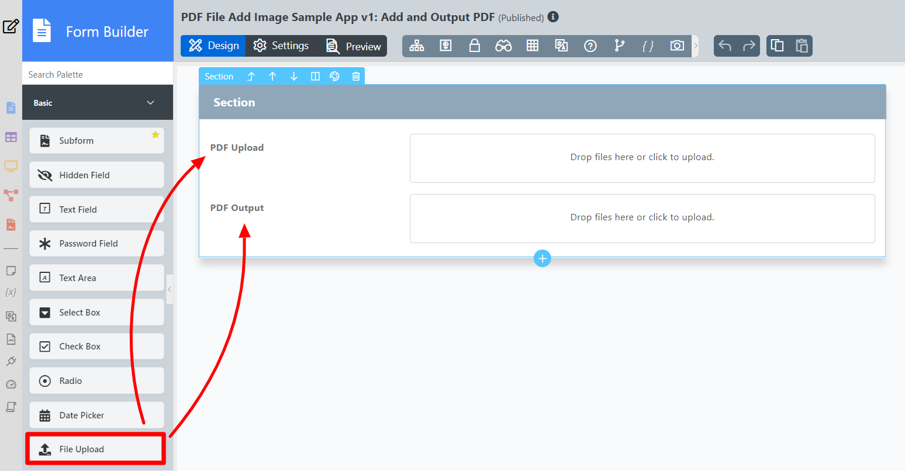Select the Hidden Field palette element
Image resolution: width=905 pixels, height=471 pixels.
[x=96, y=175]
